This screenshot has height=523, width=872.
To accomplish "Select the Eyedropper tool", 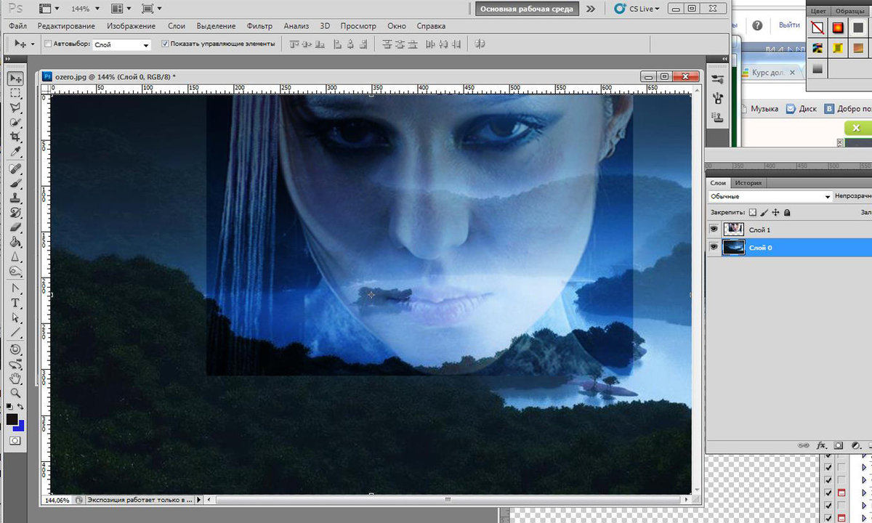I will [x=15, y=152].
